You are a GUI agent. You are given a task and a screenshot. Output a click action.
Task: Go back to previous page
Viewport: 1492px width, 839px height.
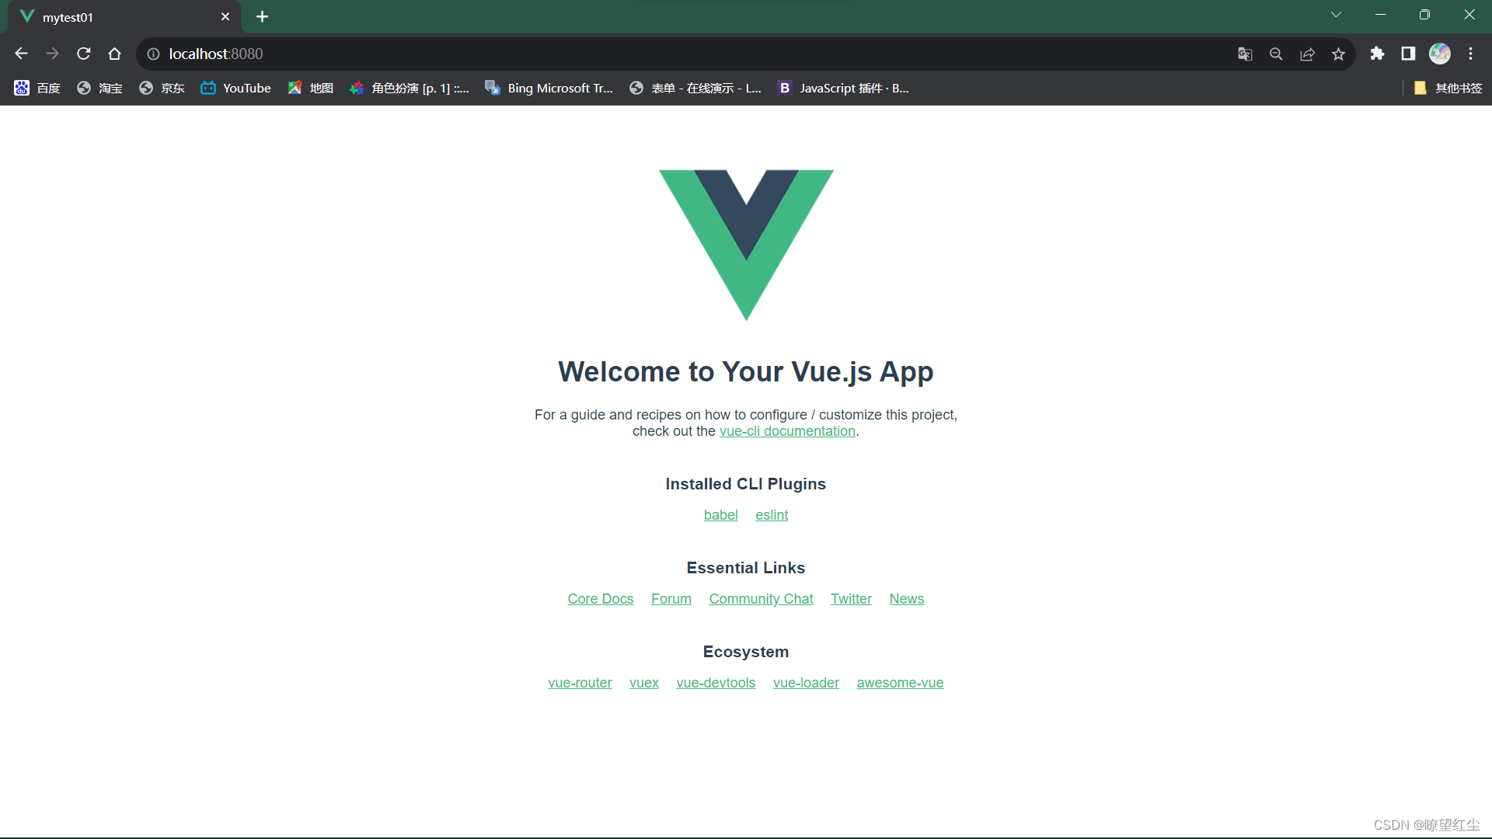pyautogui.click(x=21, y=54)
